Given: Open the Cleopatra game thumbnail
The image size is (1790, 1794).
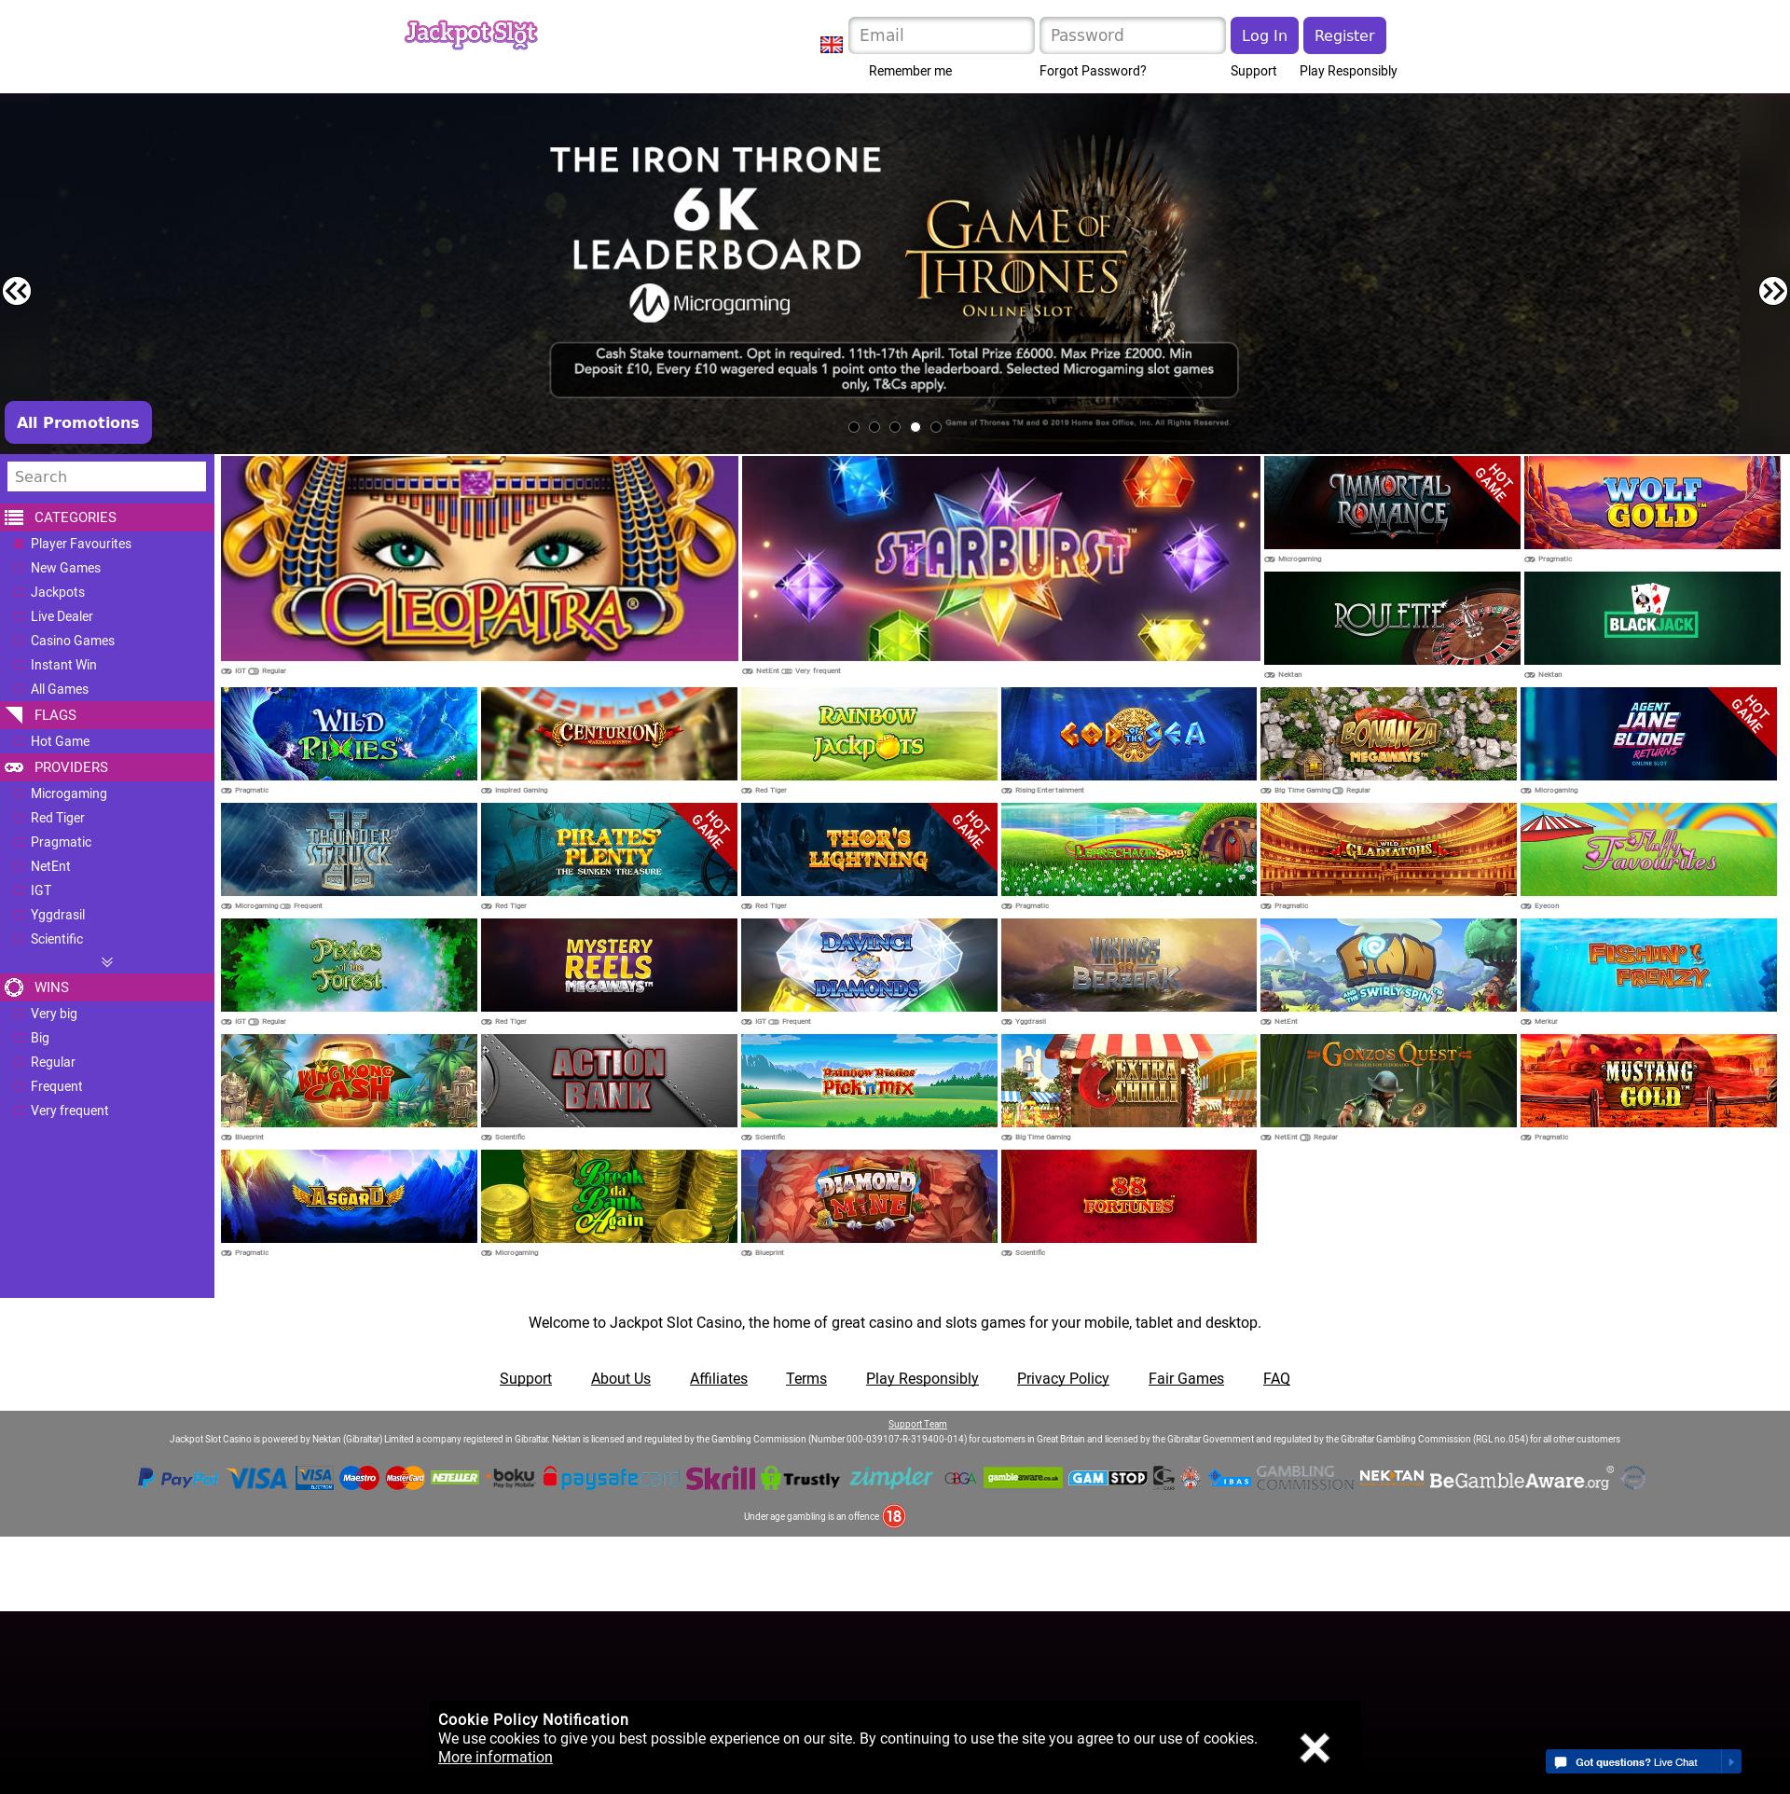Looking at the screenshot, I should tap(479, 559).
